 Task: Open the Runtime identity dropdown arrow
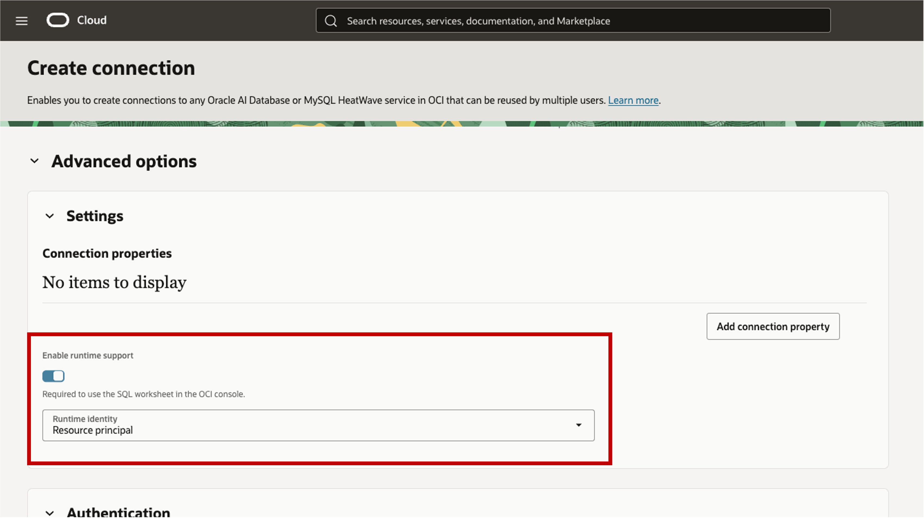click(x=579, y=425)
